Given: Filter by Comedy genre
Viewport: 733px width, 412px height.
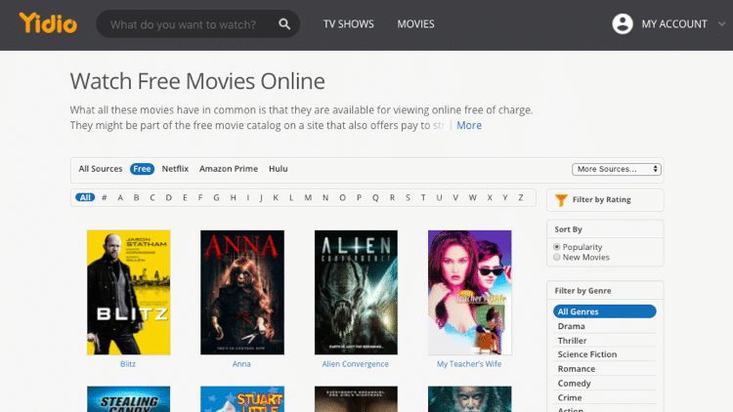Looking at the screenshot, I should pos(574,384).
